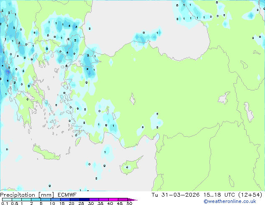Viewport: 265px width, 205px height.
Task: Click the '10' legend value label
Action: pos(52,203)
